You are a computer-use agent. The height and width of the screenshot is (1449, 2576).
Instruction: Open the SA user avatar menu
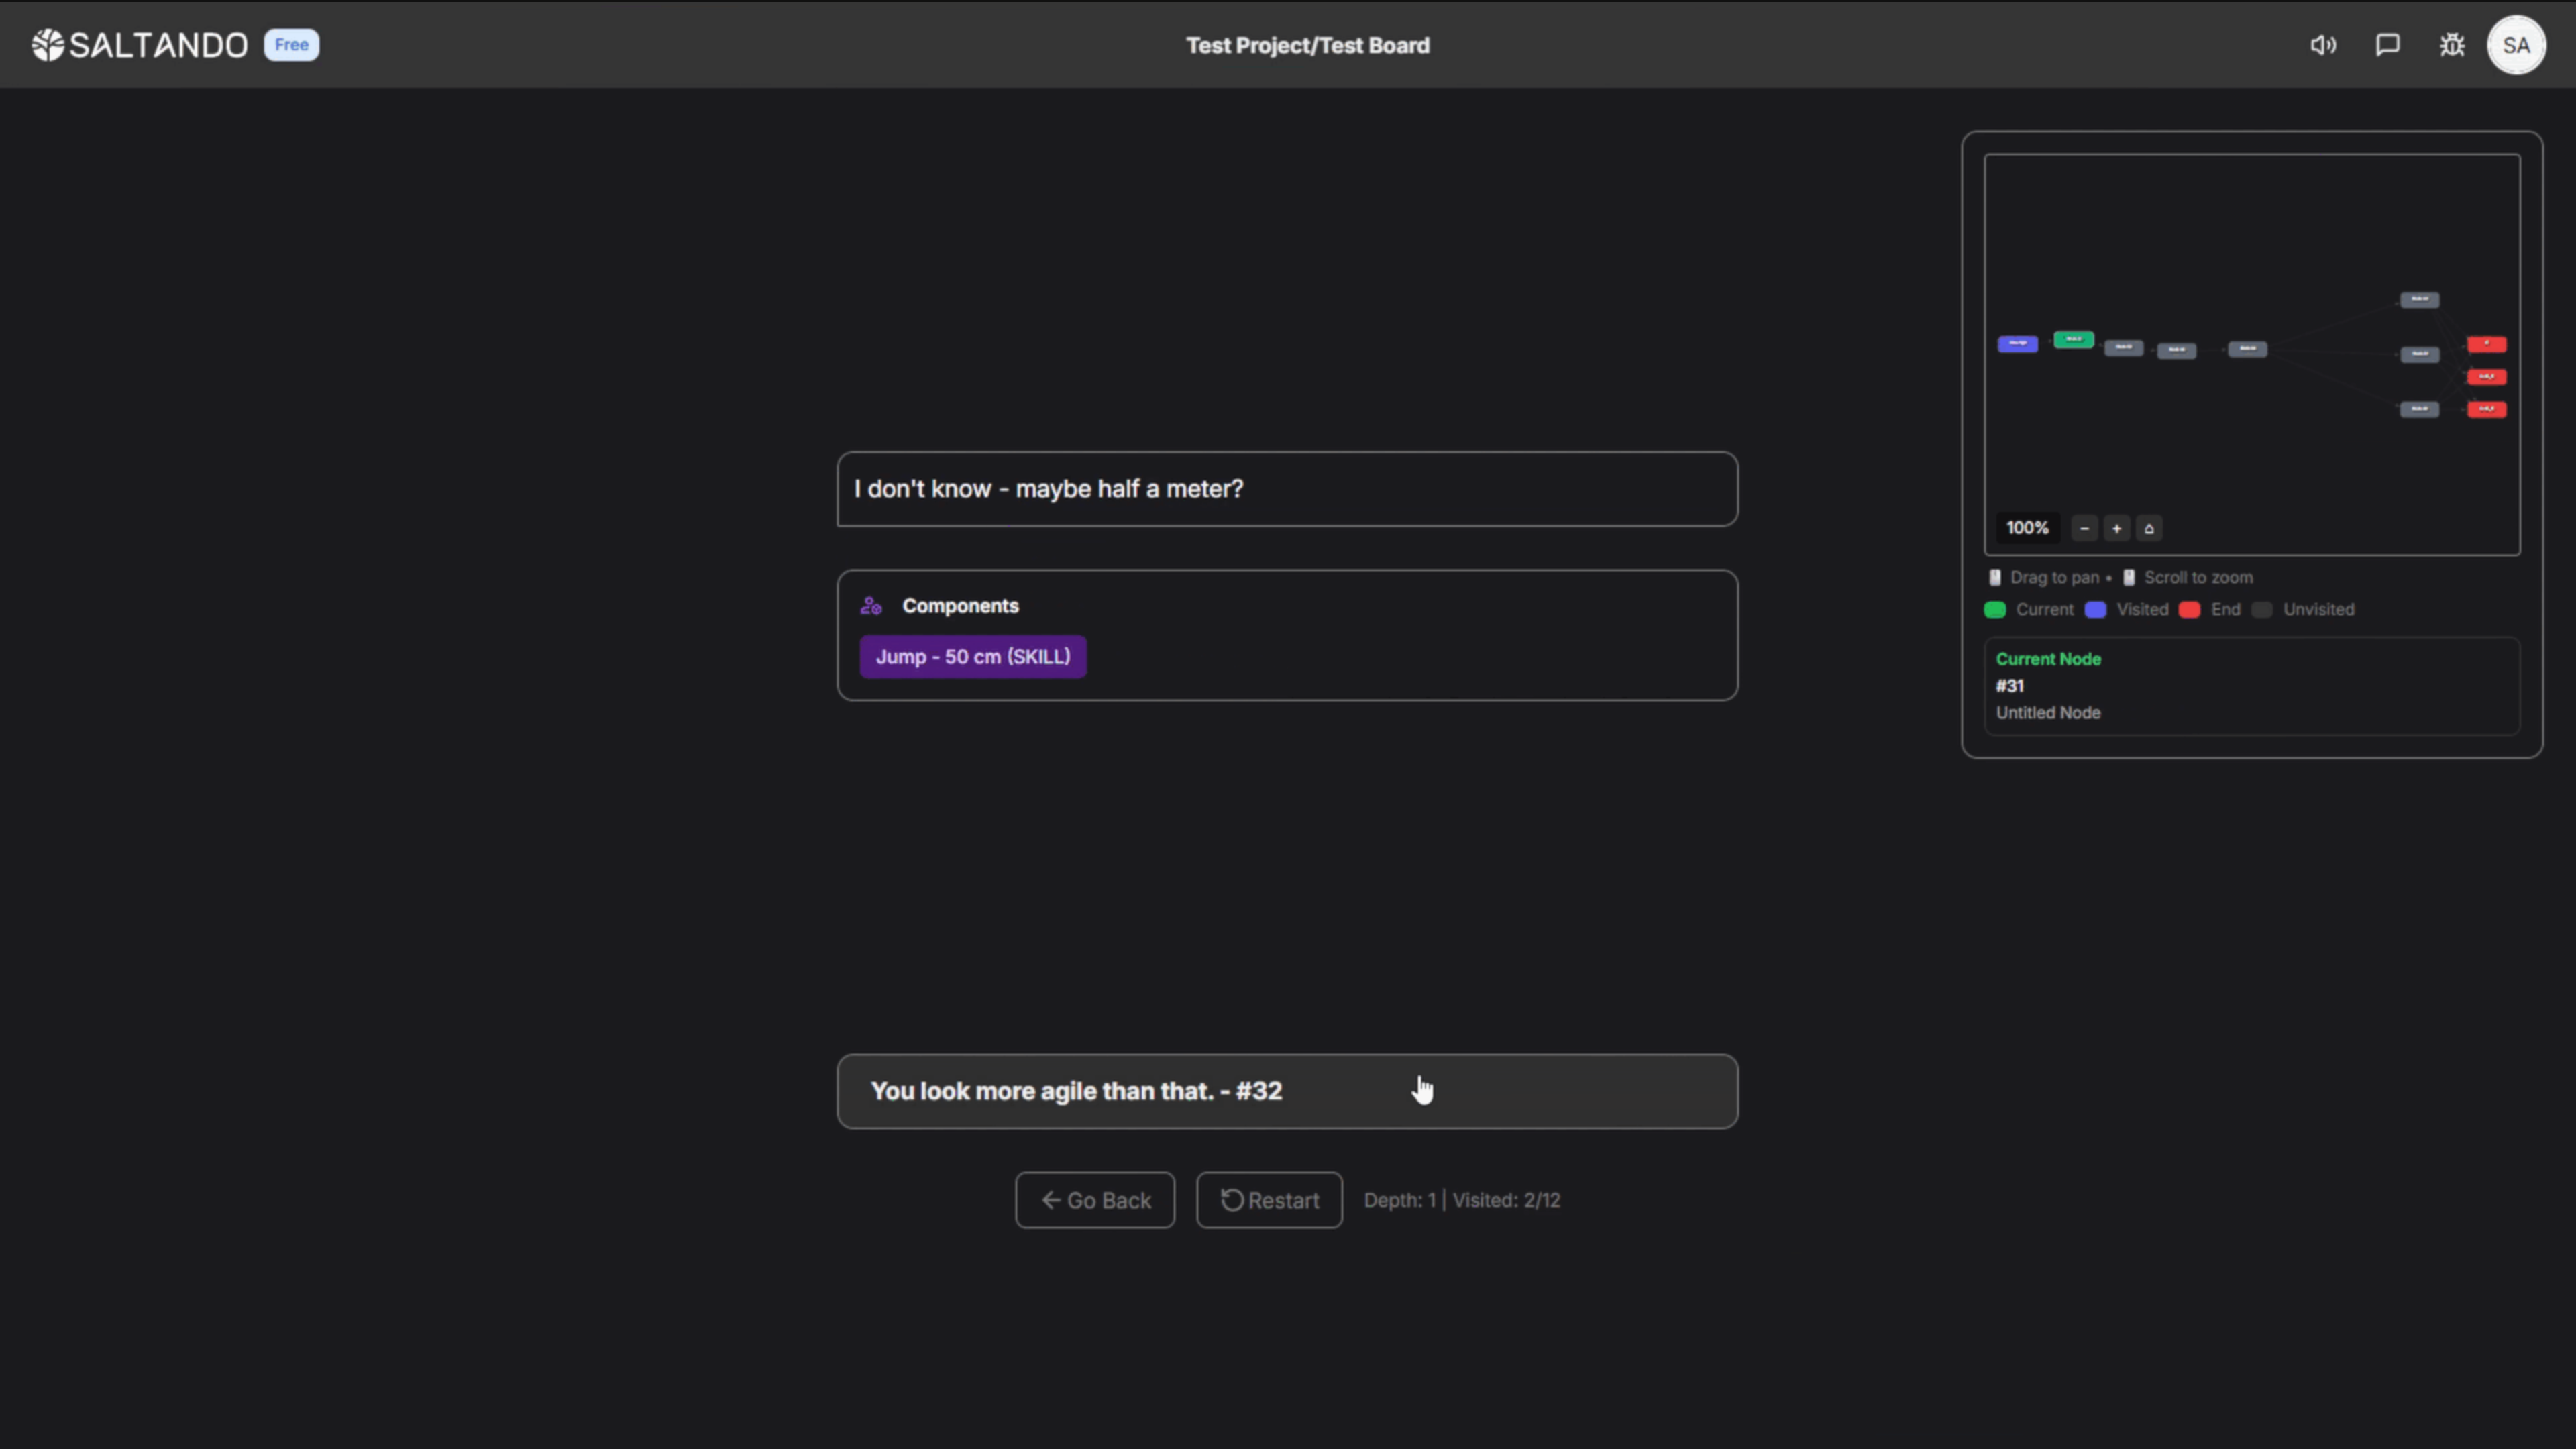(2516, 45)
